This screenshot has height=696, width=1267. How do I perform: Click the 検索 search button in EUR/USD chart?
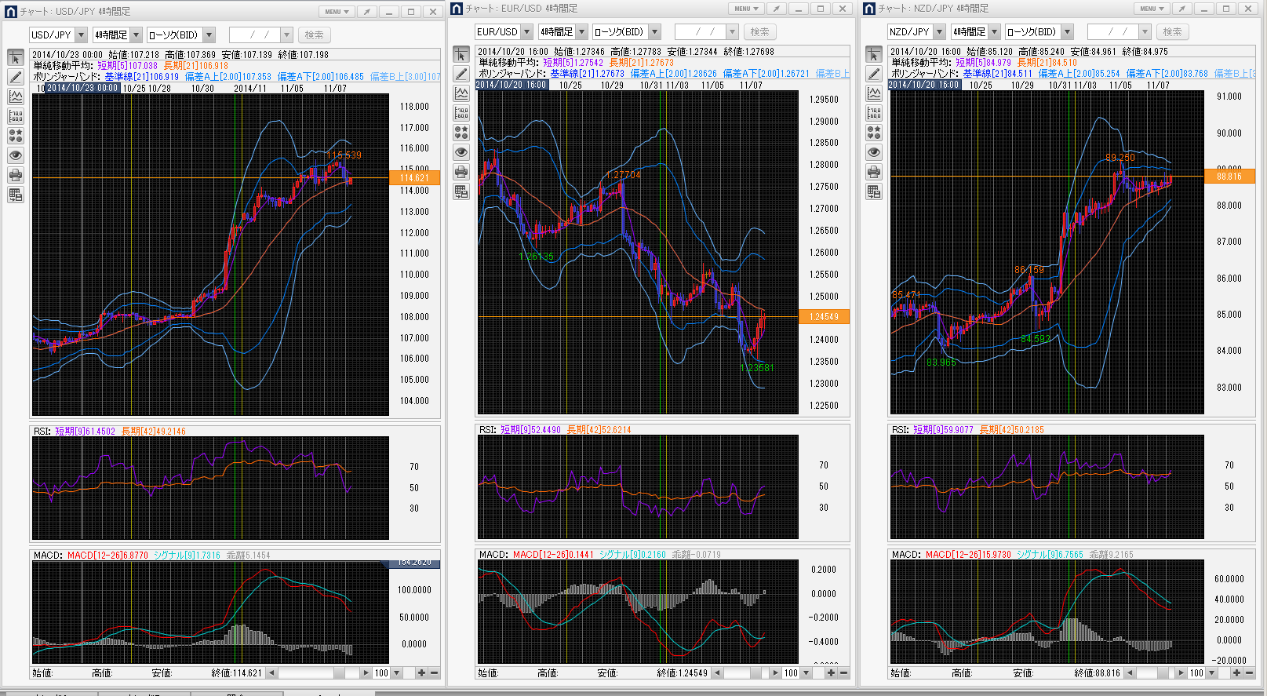tap(759, 32)
